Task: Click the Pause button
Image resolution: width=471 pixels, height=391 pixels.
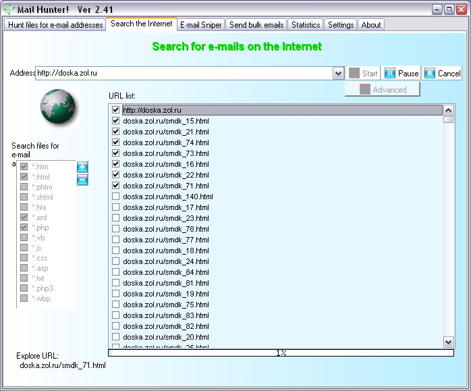Action: [401, 73]
